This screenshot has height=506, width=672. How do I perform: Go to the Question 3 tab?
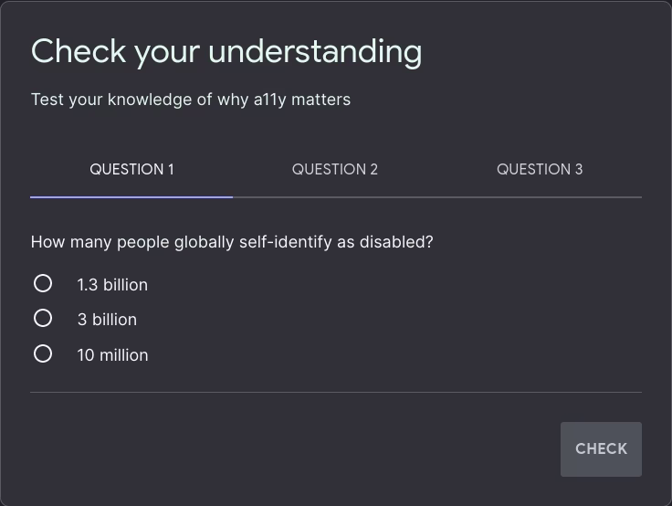coord(540,169)
